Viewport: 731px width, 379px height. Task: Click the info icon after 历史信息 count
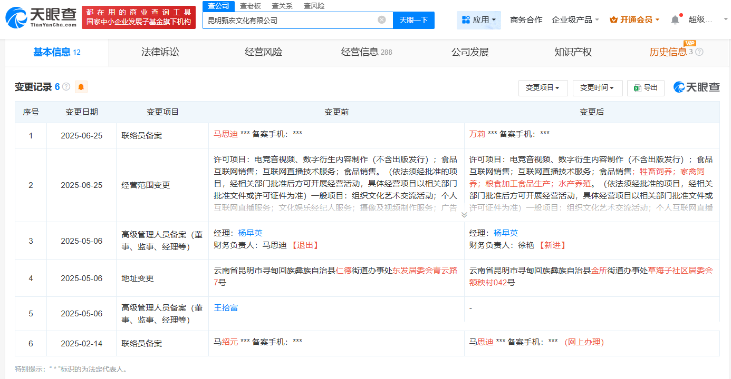pos(698,51)
